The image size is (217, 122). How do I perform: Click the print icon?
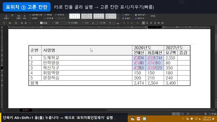pos(22,23)
